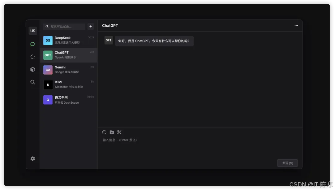334x190 pixels.
Task: Open the cube models sidebar icon
Action: (x=32, y=69)
